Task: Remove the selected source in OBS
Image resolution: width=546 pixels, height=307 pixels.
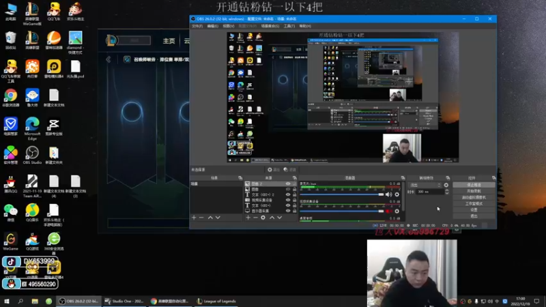Action: pyautogui.click(x=255, y=218)
